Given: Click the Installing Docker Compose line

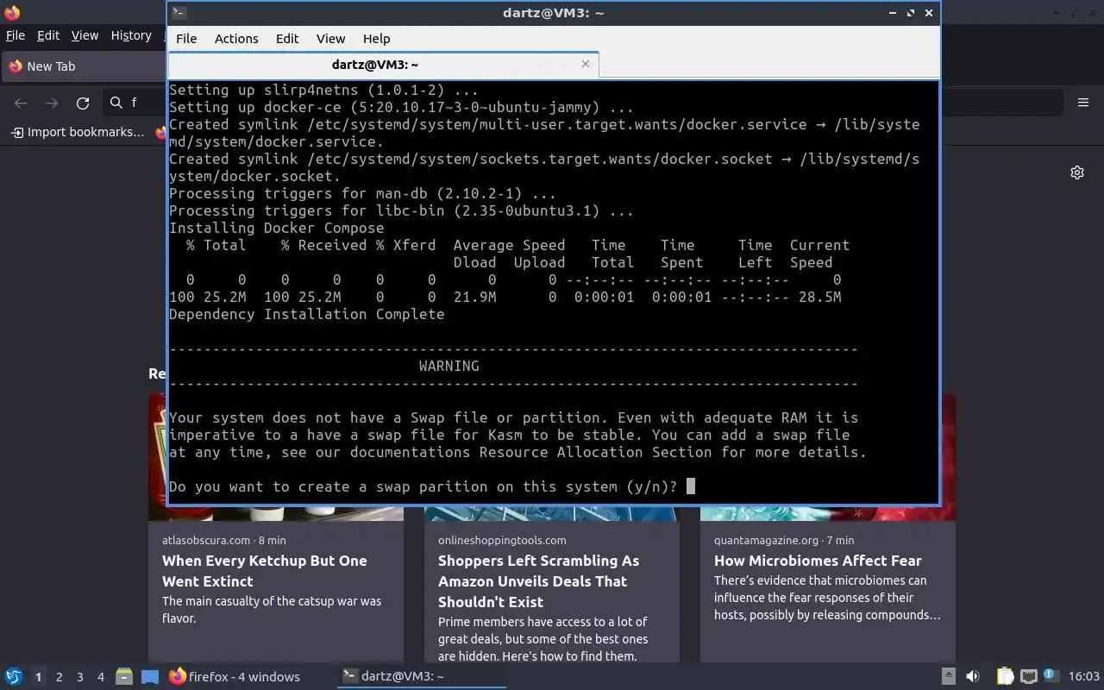Looking at the screenshot, I should tap(277, 228).
